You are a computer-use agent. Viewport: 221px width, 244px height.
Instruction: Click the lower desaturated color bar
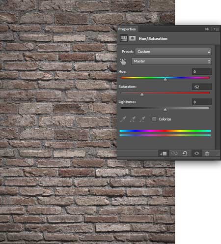[x=165, y=135]
